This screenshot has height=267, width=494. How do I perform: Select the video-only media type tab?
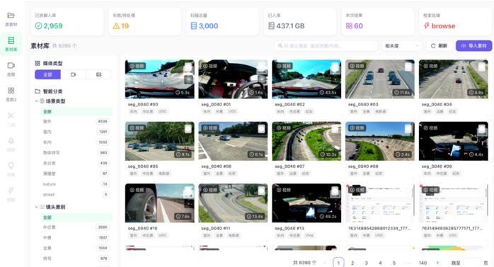pos(74,74)
